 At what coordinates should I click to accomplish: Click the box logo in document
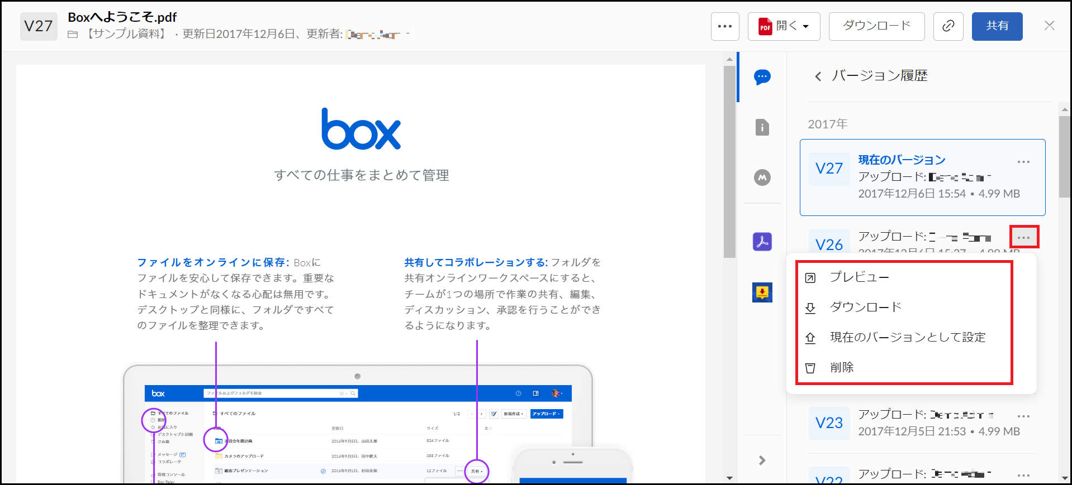point(361,129)
